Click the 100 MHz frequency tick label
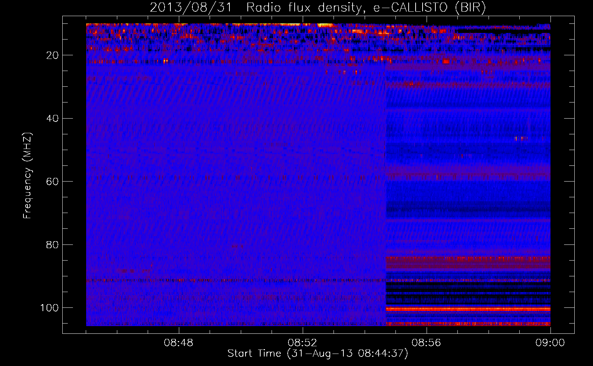The width and height of the screenshot is (593, 366). click(49, 308)
